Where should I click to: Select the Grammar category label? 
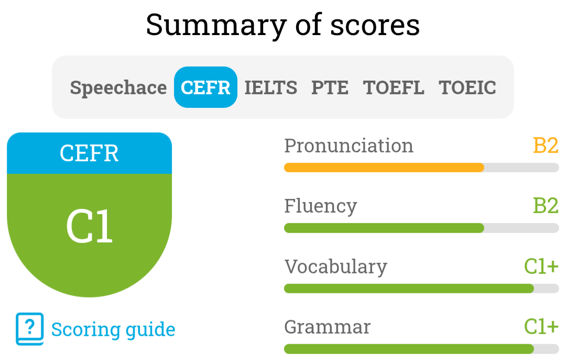[x=327, y=327]
